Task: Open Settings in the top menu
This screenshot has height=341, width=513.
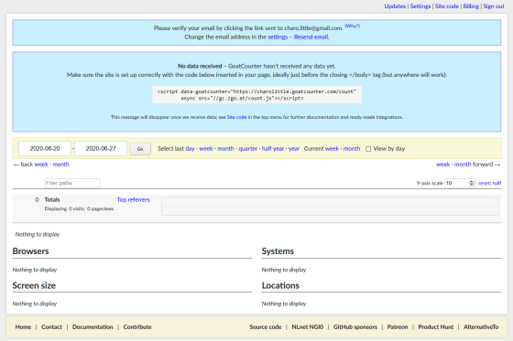Action: point(420,6)
